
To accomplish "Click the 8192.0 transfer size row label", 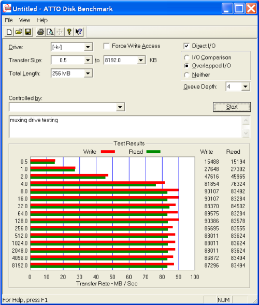I will point(20,265).
